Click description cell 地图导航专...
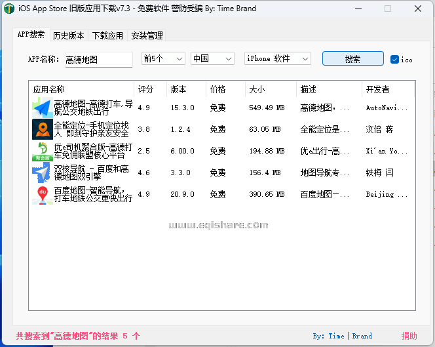435x347 pixels. click(x=325, y=173)
